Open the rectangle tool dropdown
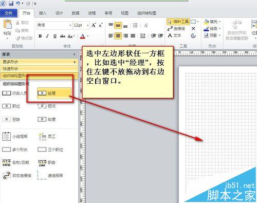Viewport: 257px width, 203px height. (x=198, y=22)
